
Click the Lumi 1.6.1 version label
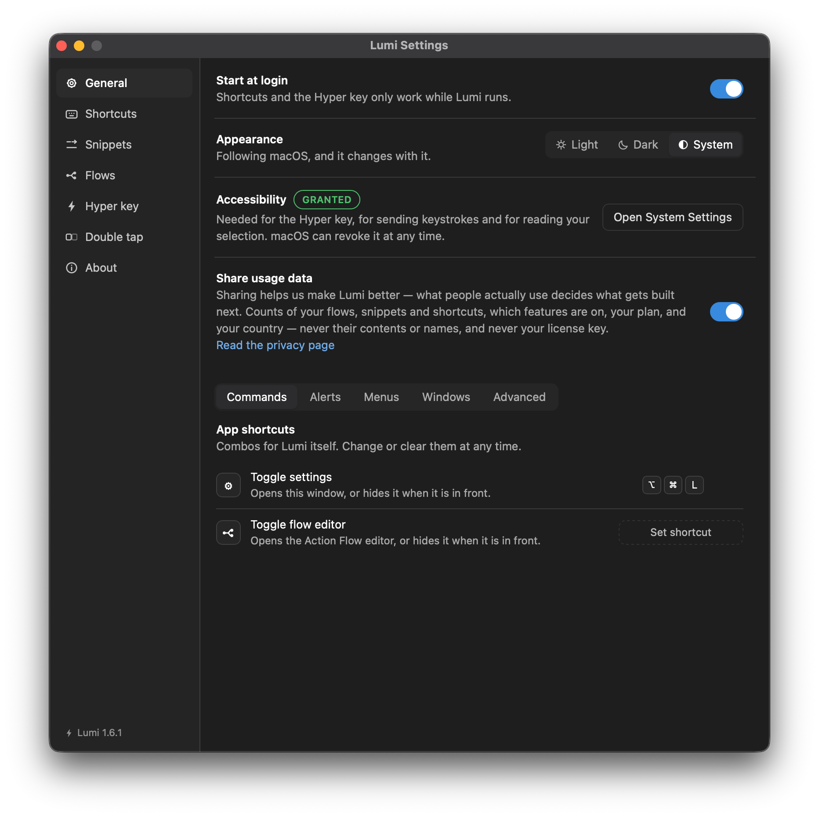click(x=100, y=733)
